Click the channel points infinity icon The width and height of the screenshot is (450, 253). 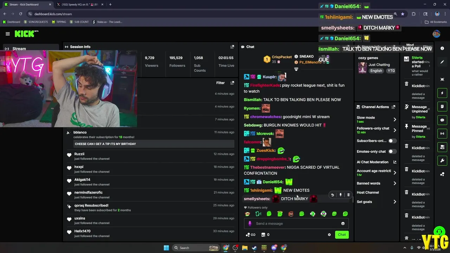click(250, 235)
